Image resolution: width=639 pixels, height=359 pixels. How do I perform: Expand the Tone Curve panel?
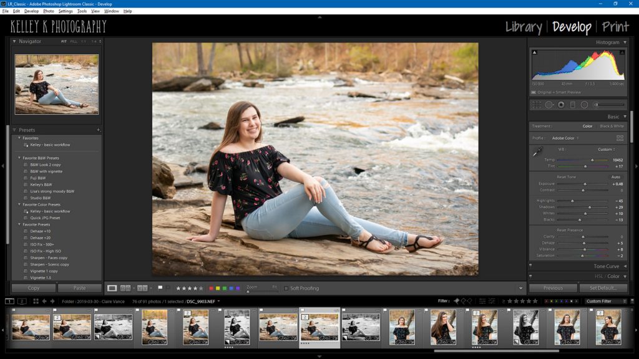[x=625, y=266]
